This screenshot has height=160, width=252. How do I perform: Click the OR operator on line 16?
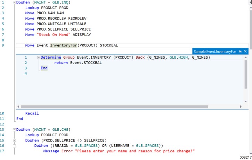[104, 146]
